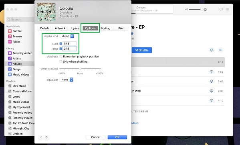Click the OK button
Viewport: 240px width, 145px height.
tap(117, 137)
